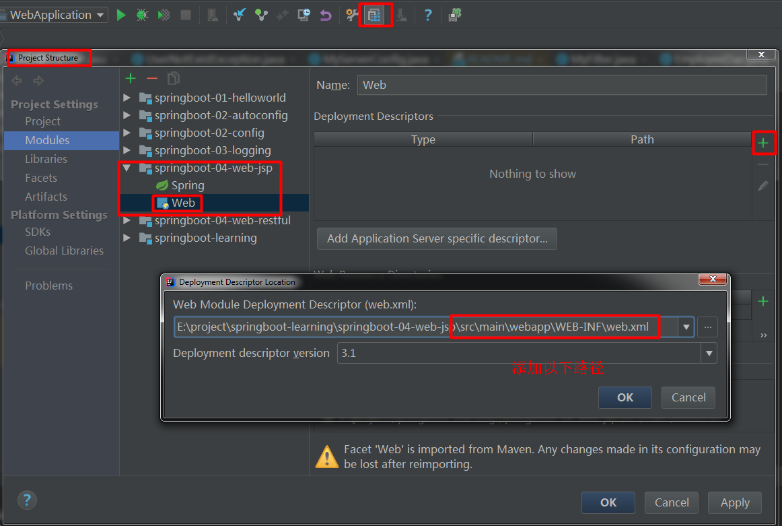Click the Update Project VCS arrow icon
Image resolution: width=782 pixels, height=526 pixels.
(240, 15)
